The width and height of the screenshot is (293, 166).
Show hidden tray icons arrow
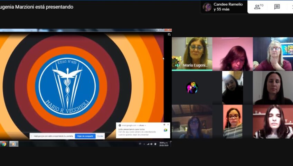(x=144, y=144)
